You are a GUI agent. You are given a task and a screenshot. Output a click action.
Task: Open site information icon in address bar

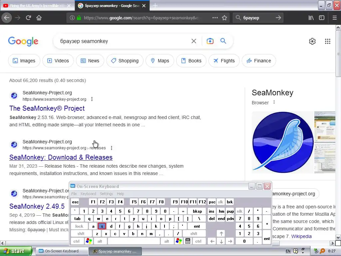click(72, 18)
